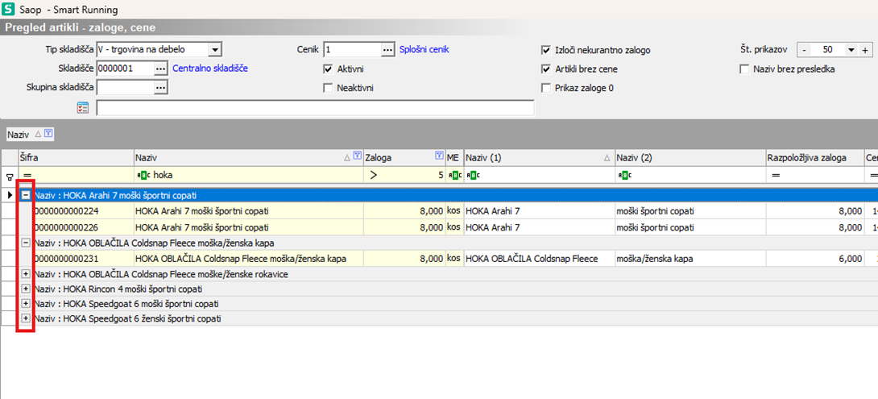This screenshot has height=399, width=878.
Task: Open Cenik lookup ellipsis button
Action: click(388, 50)
